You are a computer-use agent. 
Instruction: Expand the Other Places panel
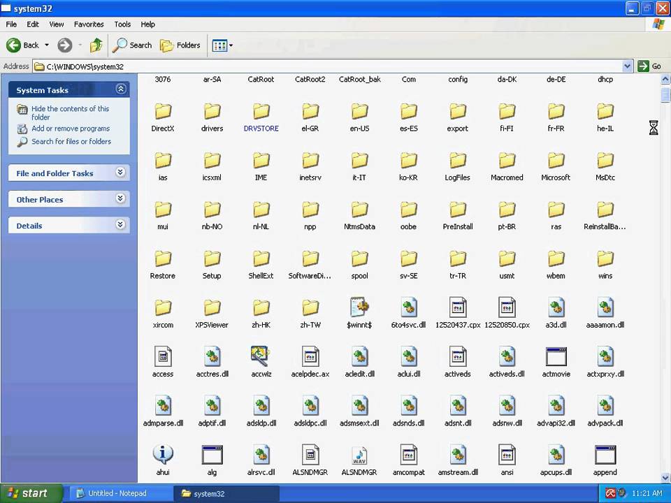click(121, 198)
